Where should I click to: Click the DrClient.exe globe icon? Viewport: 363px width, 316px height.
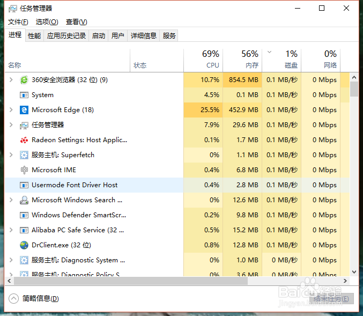point(24,245)
